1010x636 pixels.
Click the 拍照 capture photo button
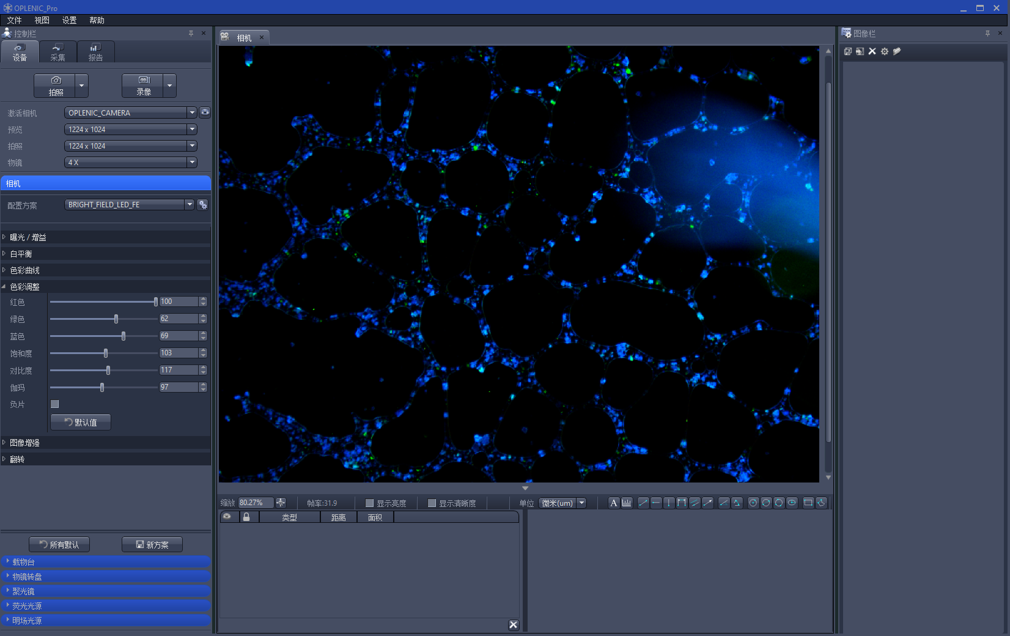click(x=56, y=86)
